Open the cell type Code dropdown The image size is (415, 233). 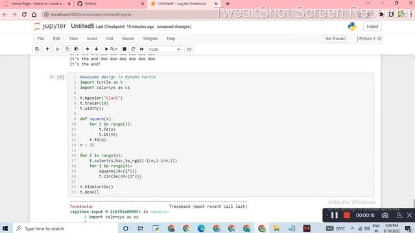point(164,49)
